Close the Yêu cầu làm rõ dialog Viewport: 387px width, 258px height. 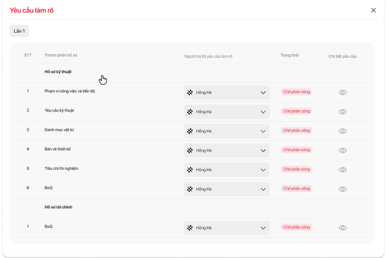click(x=373, y=10)
